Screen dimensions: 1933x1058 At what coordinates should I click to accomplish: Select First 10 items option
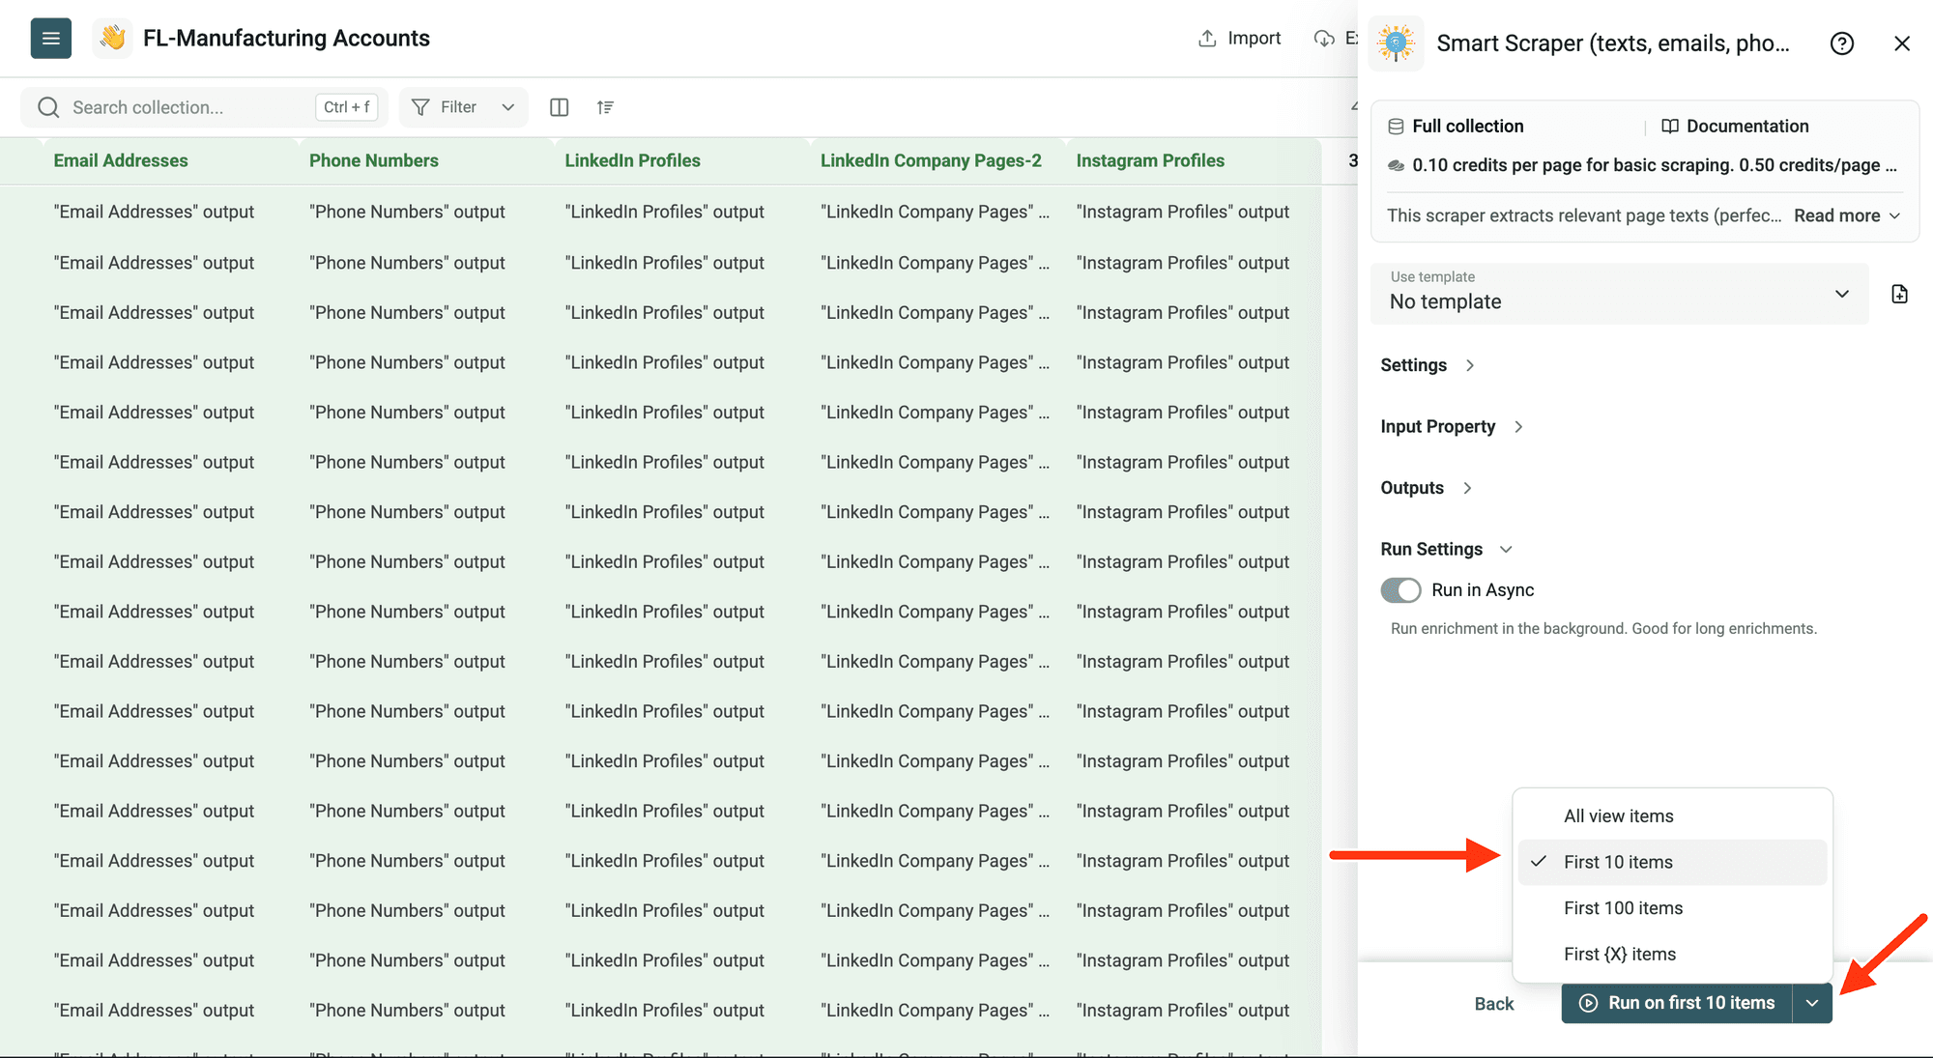click(x=1672, y=862)
